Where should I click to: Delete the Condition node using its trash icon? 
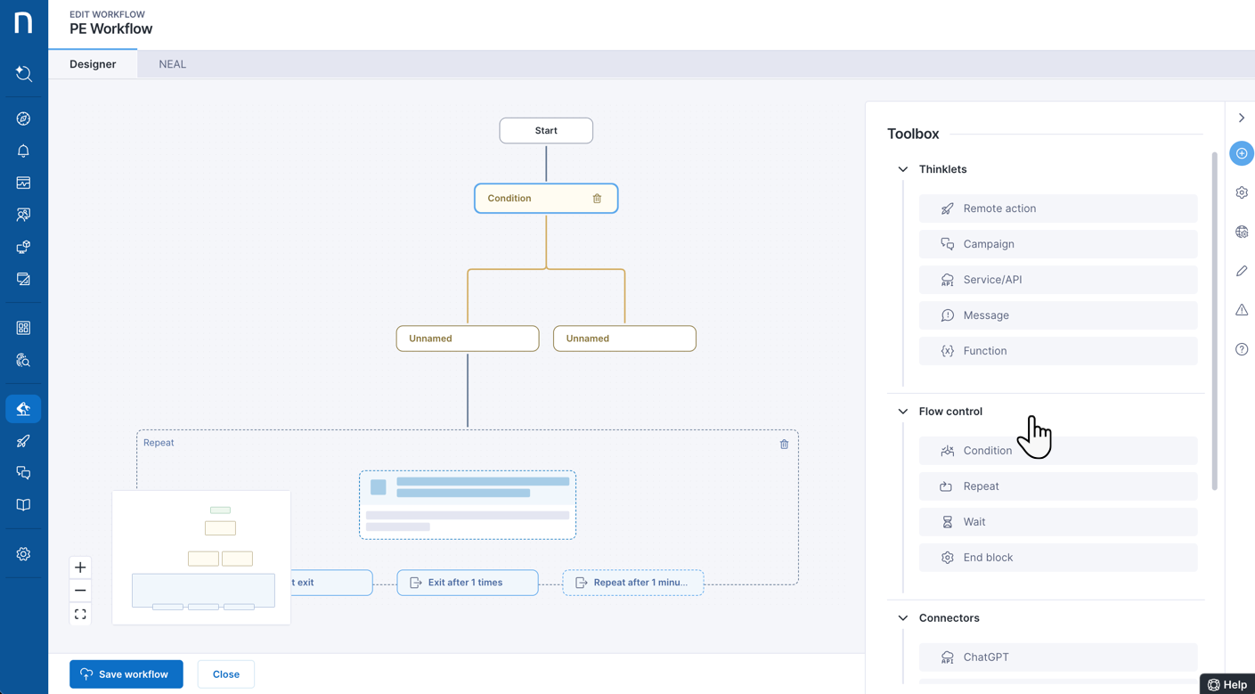click(597, 199)
